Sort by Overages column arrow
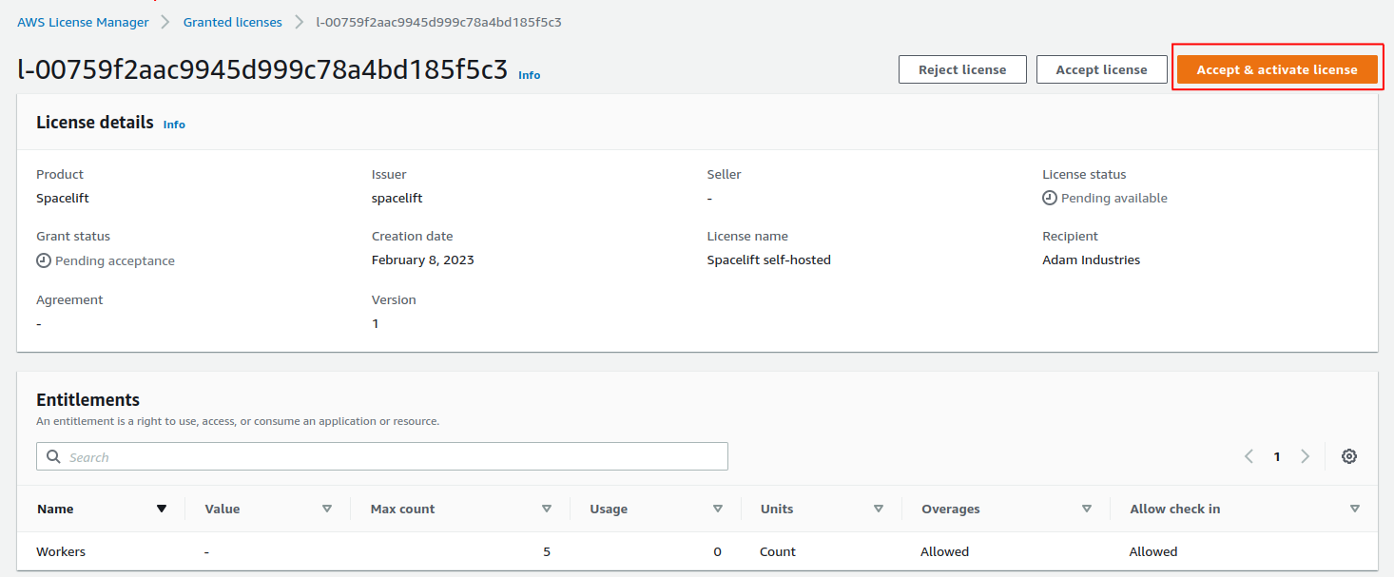 [x=1087, y=509]
